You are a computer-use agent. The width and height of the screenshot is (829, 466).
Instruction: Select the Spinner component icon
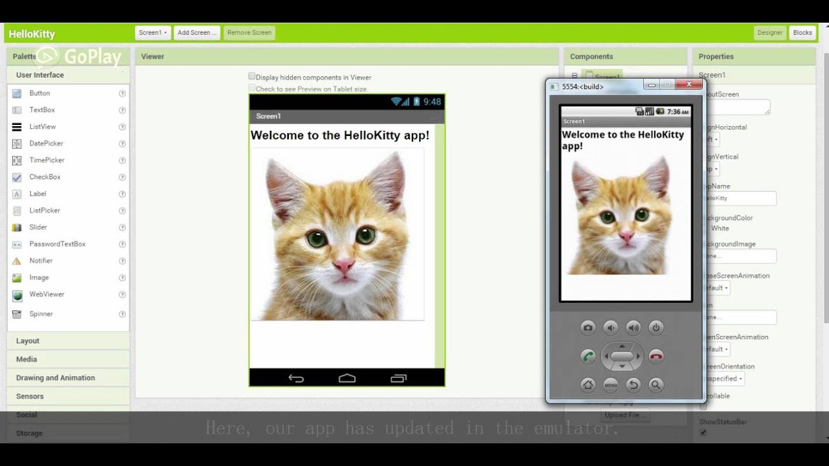click(17, 314)
